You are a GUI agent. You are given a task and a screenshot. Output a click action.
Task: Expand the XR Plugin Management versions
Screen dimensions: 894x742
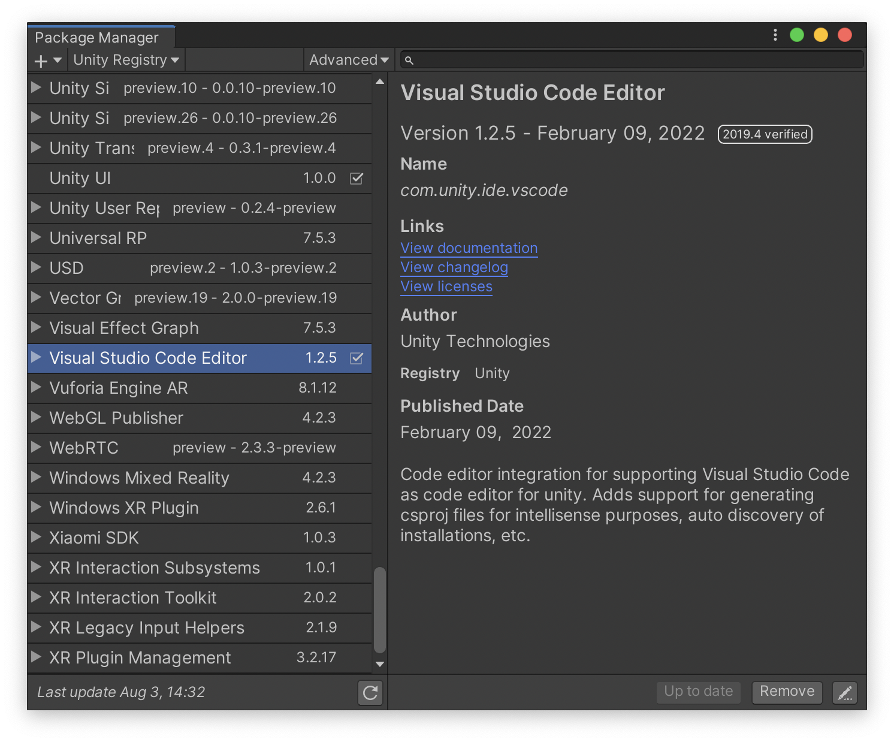(x=36, y=657)
